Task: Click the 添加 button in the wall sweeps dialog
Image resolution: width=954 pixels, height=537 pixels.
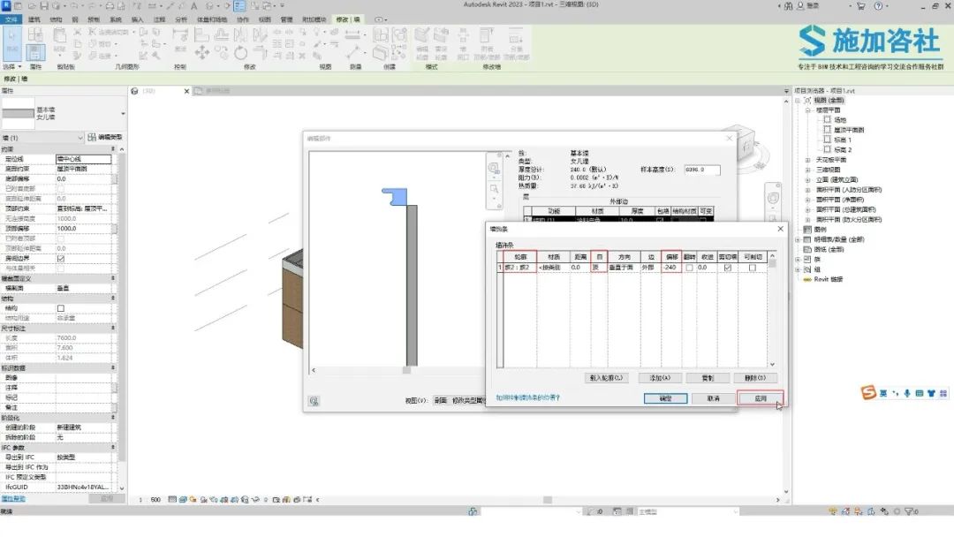Action: point(660,378)
